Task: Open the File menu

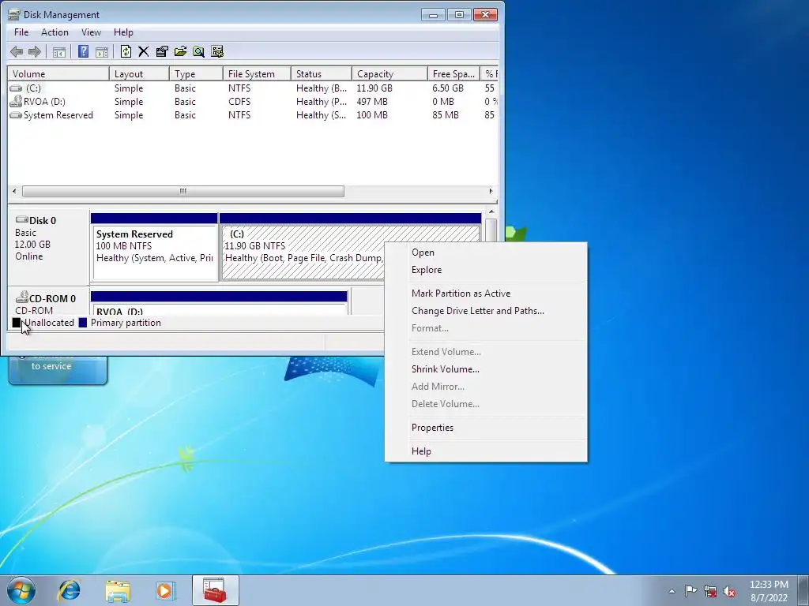Action: (x=21, y=32)
